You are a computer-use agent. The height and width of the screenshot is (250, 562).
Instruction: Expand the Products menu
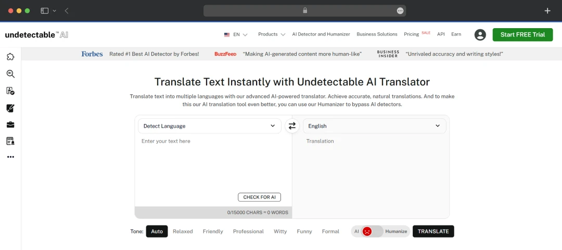271,34
